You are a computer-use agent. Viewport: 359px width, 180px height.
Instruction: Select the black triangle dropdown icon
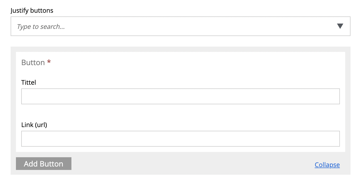(340, 26)
